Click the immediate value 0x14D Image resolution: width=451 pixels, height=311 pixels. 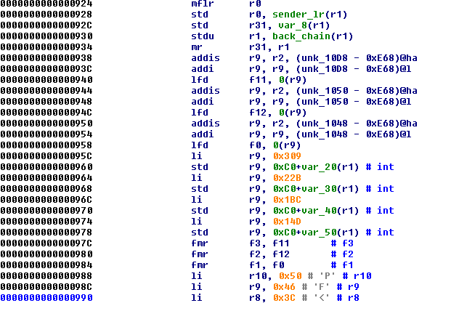(287, 222)
